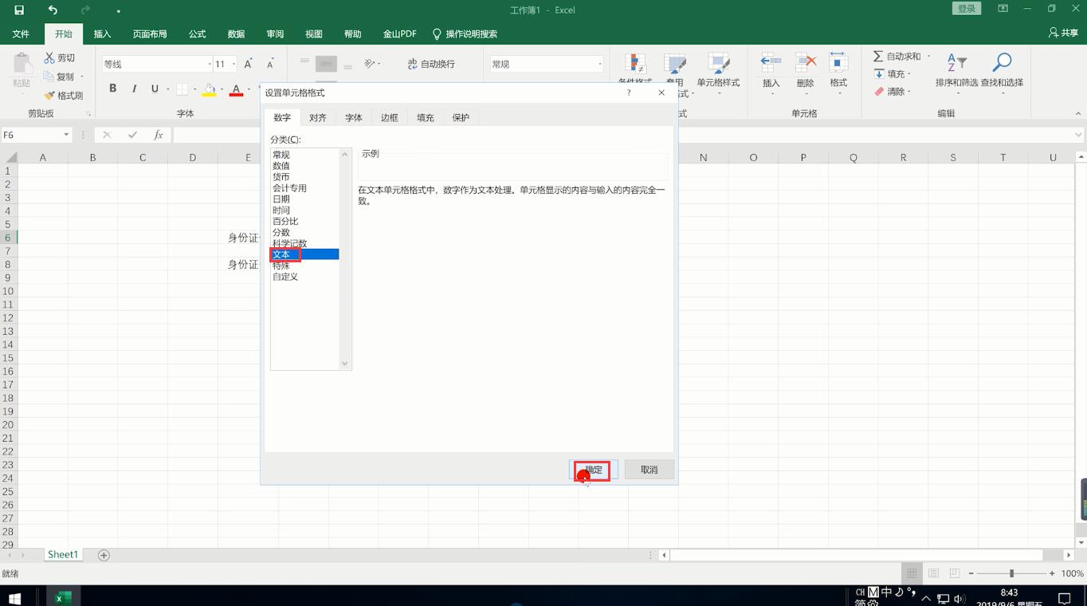Click the zoom slider handle
Screen dimensions: 1087x606
(1011, 573)
